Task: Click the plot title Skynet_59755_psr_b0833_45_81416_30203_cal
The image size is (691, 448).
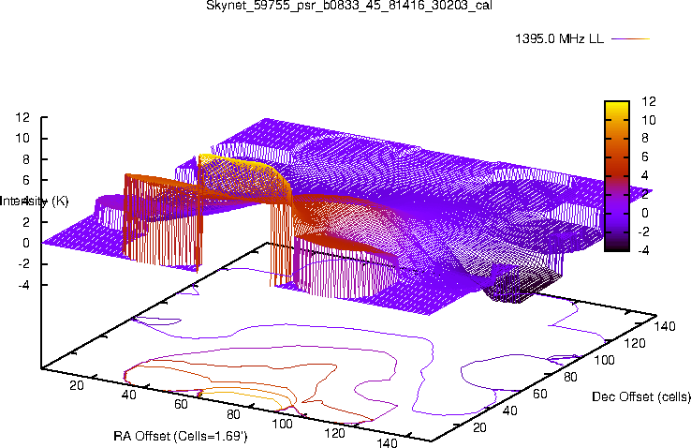Action: [x=349, y=6]
